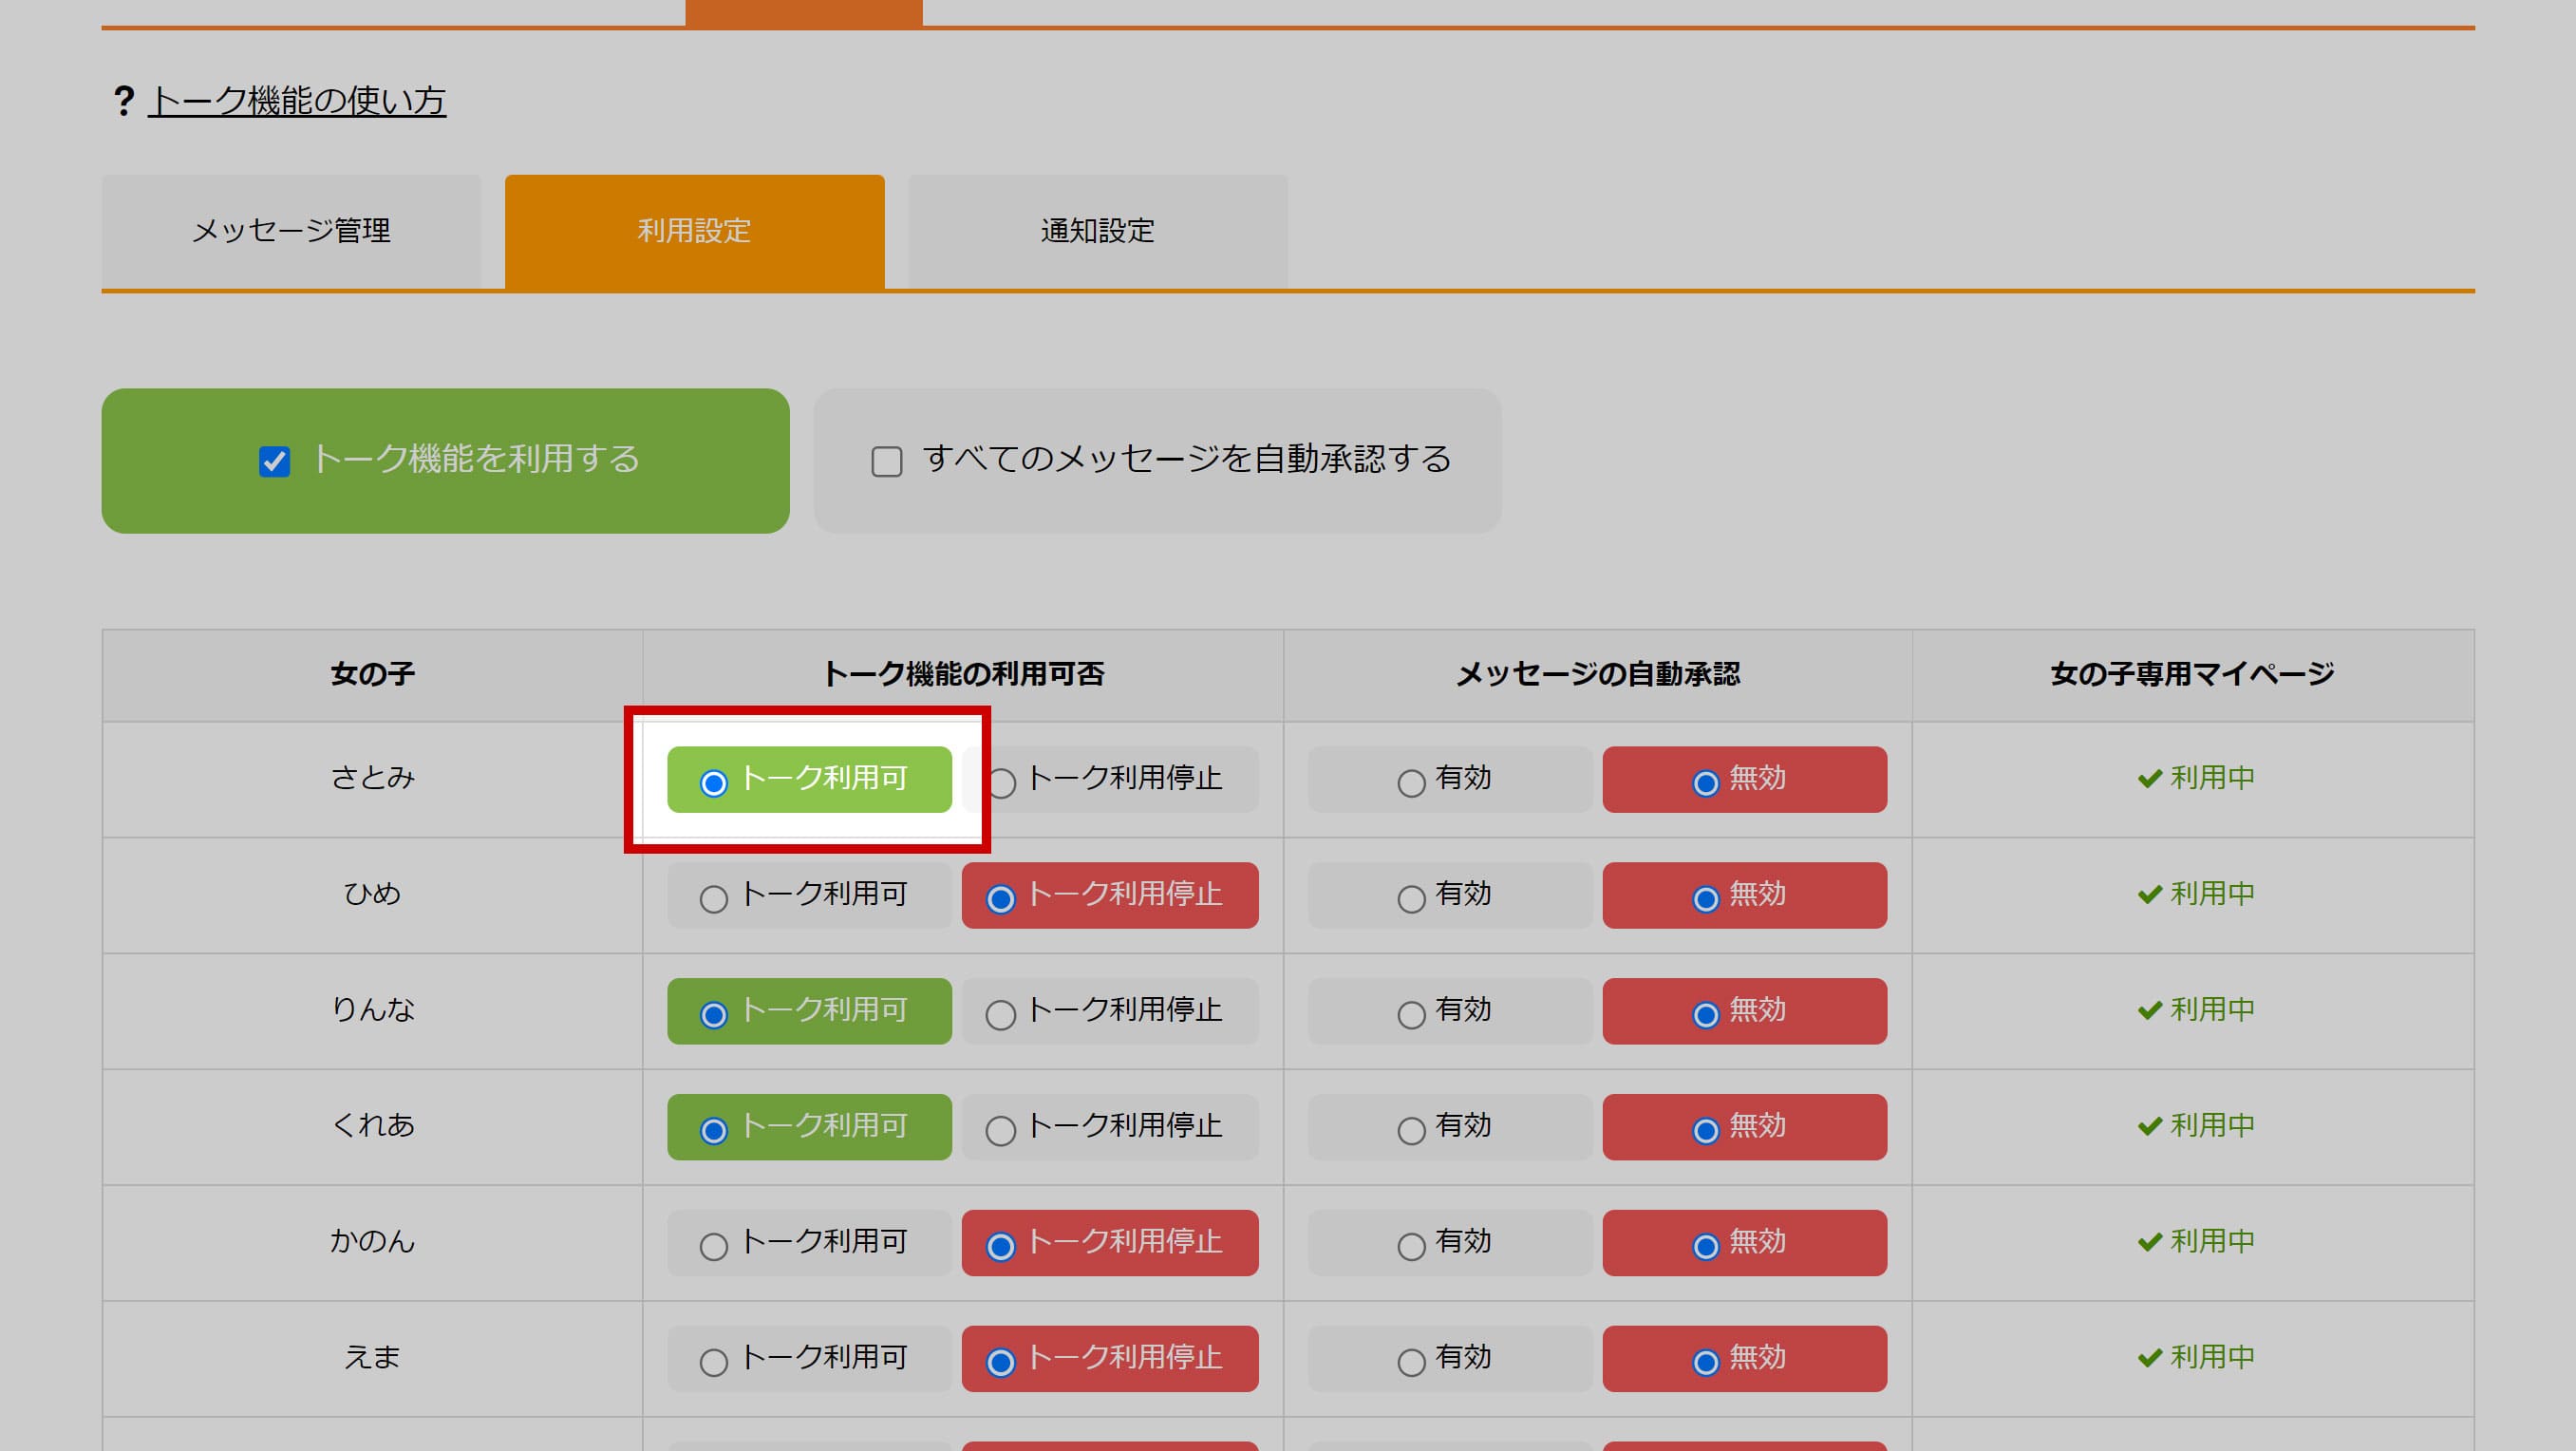Click the question mark help icon
This screenshot has height=1451, width=2576.
coord(123,99)
